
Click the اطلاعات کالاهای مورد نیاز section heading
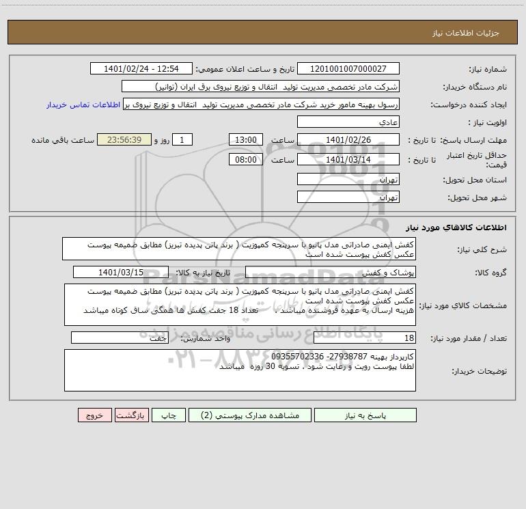tap(456, 228)
